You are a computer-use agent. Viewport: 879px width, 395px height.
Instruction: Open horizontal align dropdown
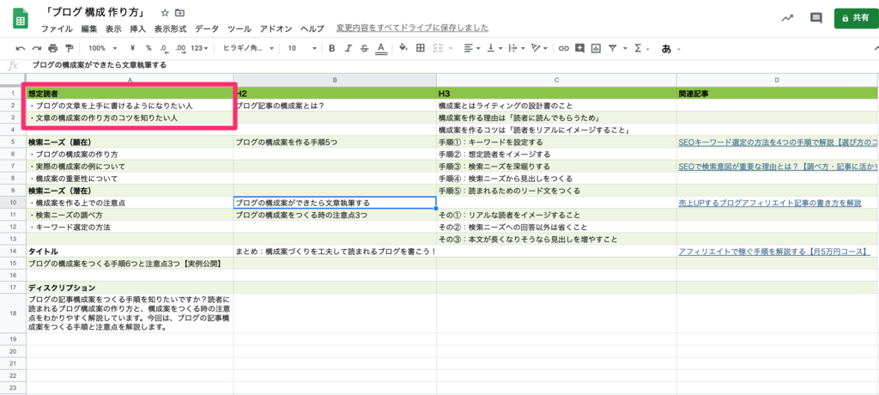click(473, 48)
